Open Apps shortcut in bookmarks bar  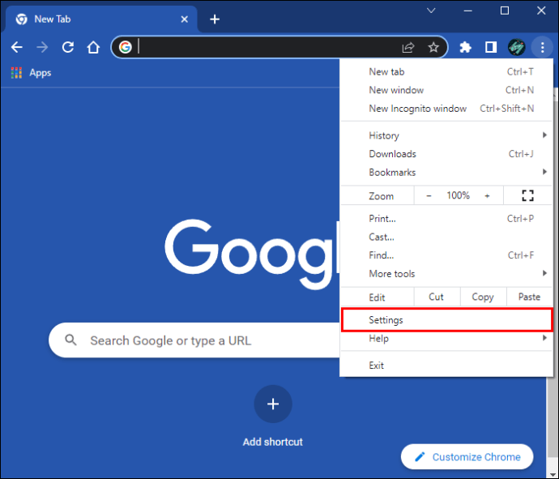tap(31, 73)
